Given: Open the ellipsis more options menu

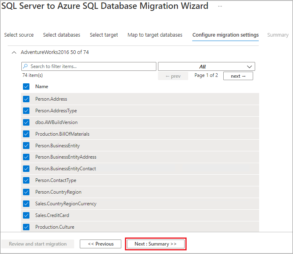Looking at the screenshot, I should coord(220,6).
